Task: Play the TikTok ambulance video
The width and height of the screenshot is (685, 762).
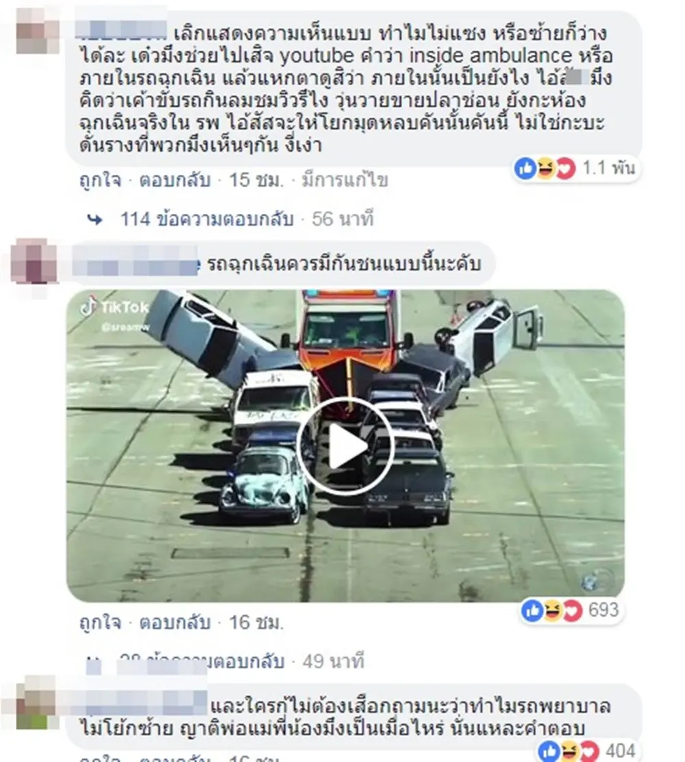Action: click(345, 445)
